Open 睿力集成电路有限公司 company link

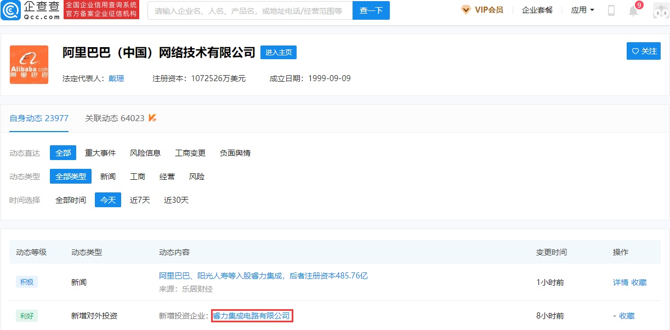coord(252,316)
